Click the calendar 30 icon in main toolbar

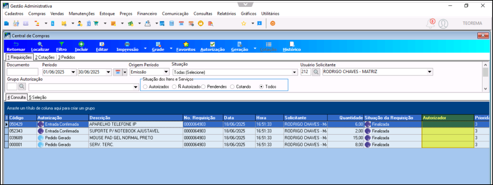(x=181, y=23)
